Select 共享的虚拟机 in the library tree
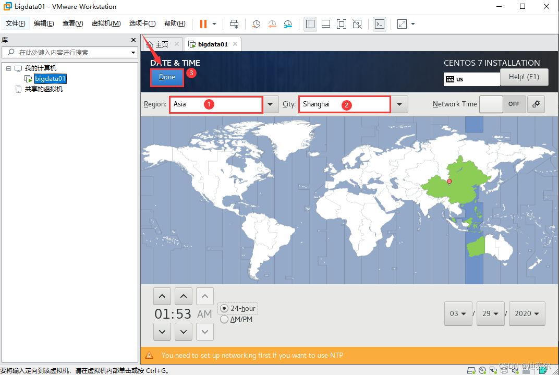Screen dimensions: 559x375 tap(44, 89)
